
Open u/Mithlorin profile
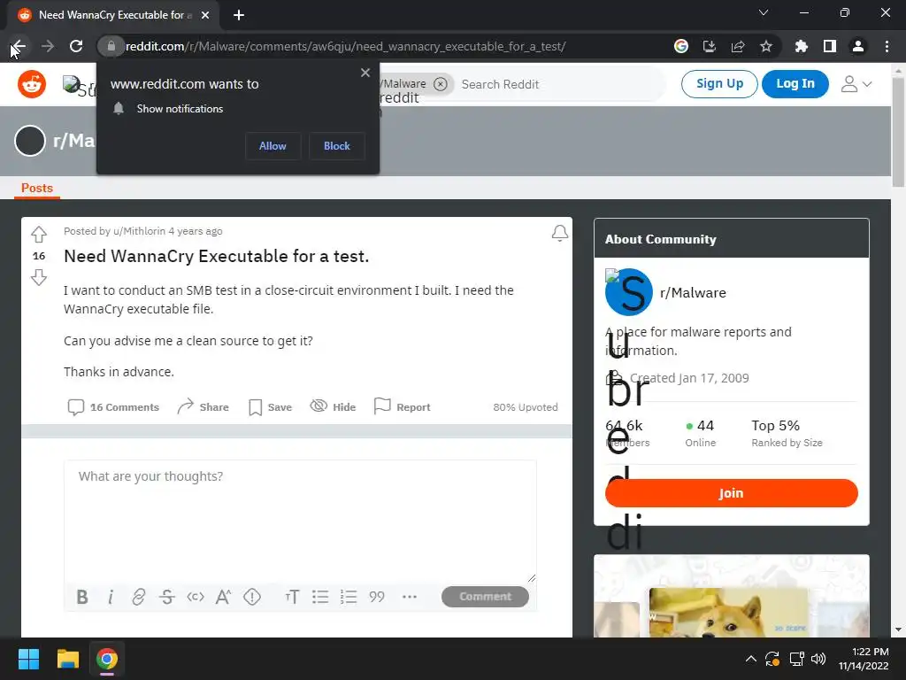[139, 231]
